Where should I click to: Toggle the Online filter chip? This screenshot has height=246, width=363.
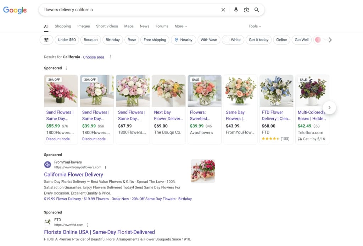coord(281,40)
